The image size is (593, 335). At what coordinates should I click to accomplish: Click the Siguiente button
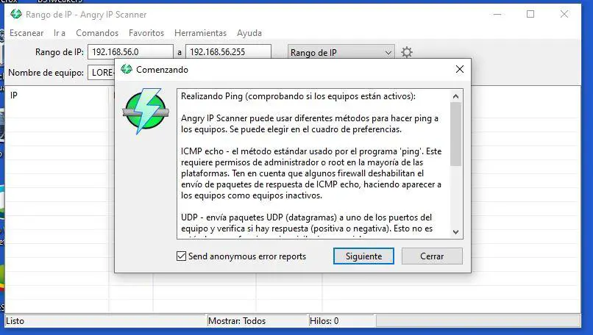[x=363, y=256]
